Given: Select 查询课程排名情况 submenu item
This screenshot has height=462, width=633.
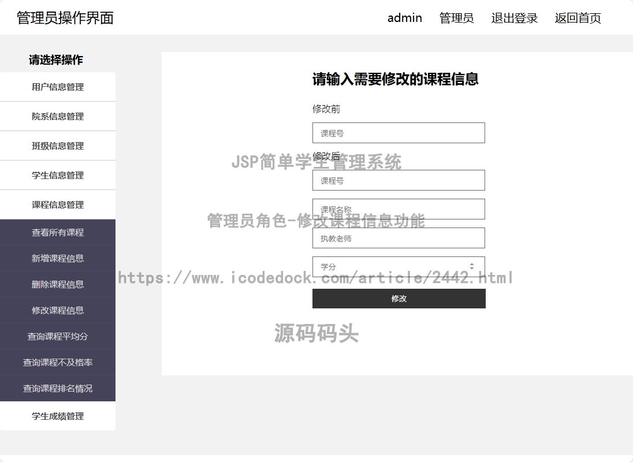Looking at the screenshot, I should pyautogui.click(x=58, y=388).
